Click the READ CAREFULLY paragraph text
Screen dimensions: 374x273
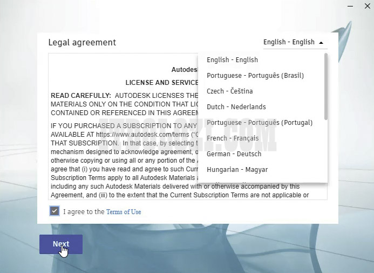tap(124, 104)
